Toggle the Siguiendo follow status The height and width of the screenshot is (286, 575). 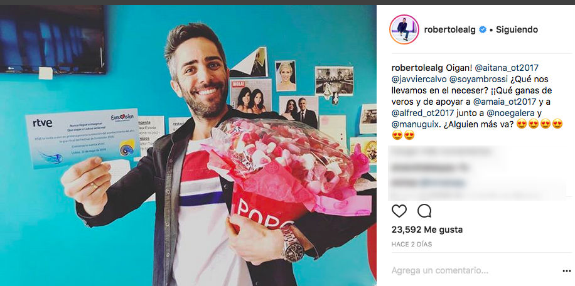517,29
